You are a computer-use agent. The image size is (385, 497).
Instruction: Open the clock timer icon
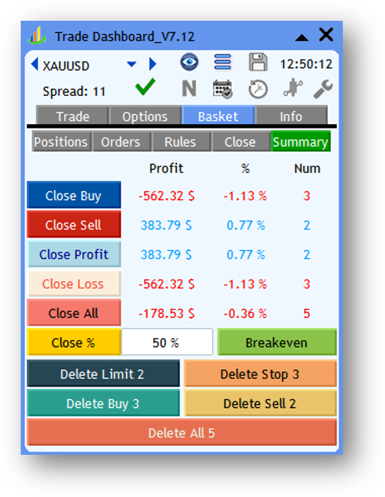pyautogui.click(x=258, y=90)
